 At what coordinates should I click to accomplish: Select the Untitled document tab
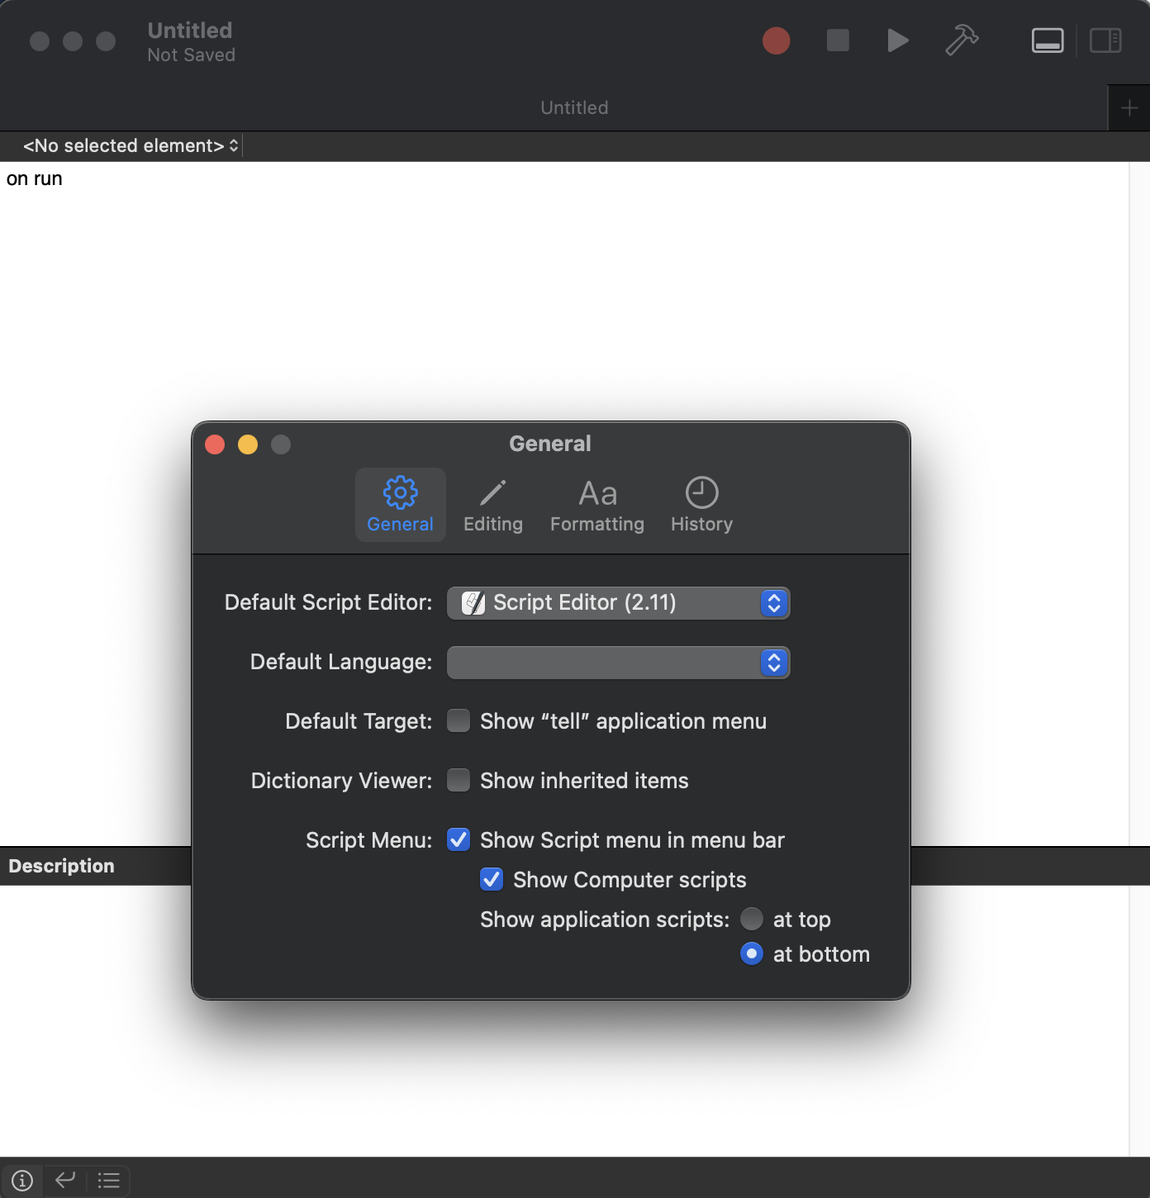click(574, 108)
